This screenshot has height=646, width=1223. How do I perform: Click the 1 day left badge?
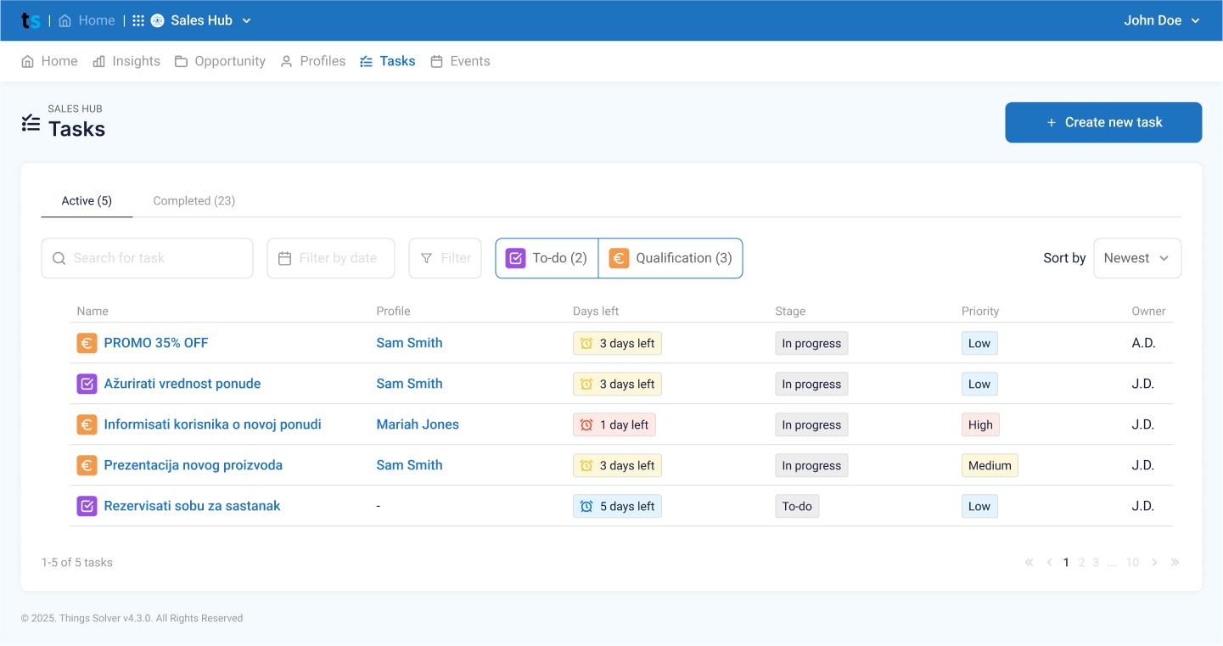[614, 424]
